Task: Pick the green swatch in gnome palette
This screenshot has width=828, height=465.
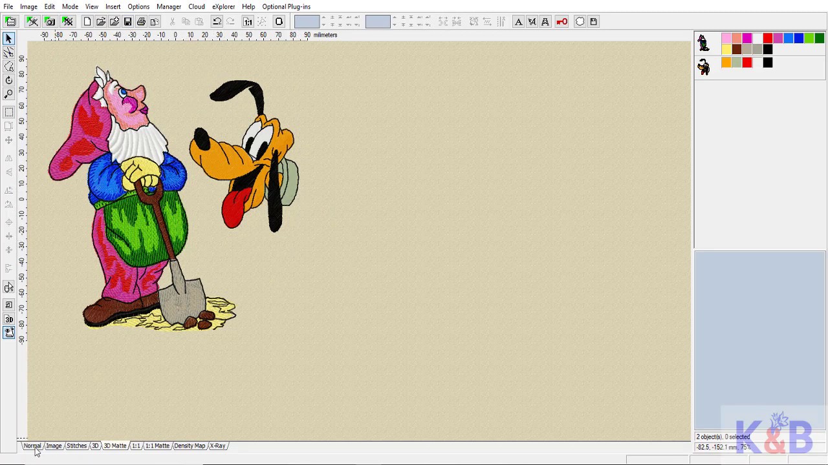Action: click(820, 39)
